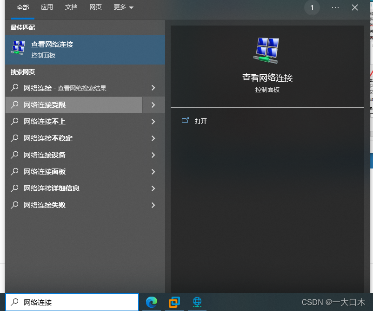Viewport: 373px width, 311px height.
Task: Expand arrow beside 网络连接不稳定
Action: [x=153, y=138]
